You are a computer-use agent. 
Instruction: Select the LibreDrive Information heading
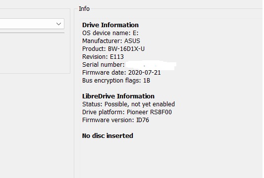tap(118, 96)
